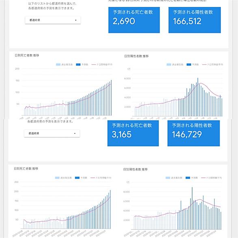The height and width of the screenshot is (238, 238).
Task: Click the 日別陽性者数 推移 title above the 146,729 card
Action: coord(136,56)
